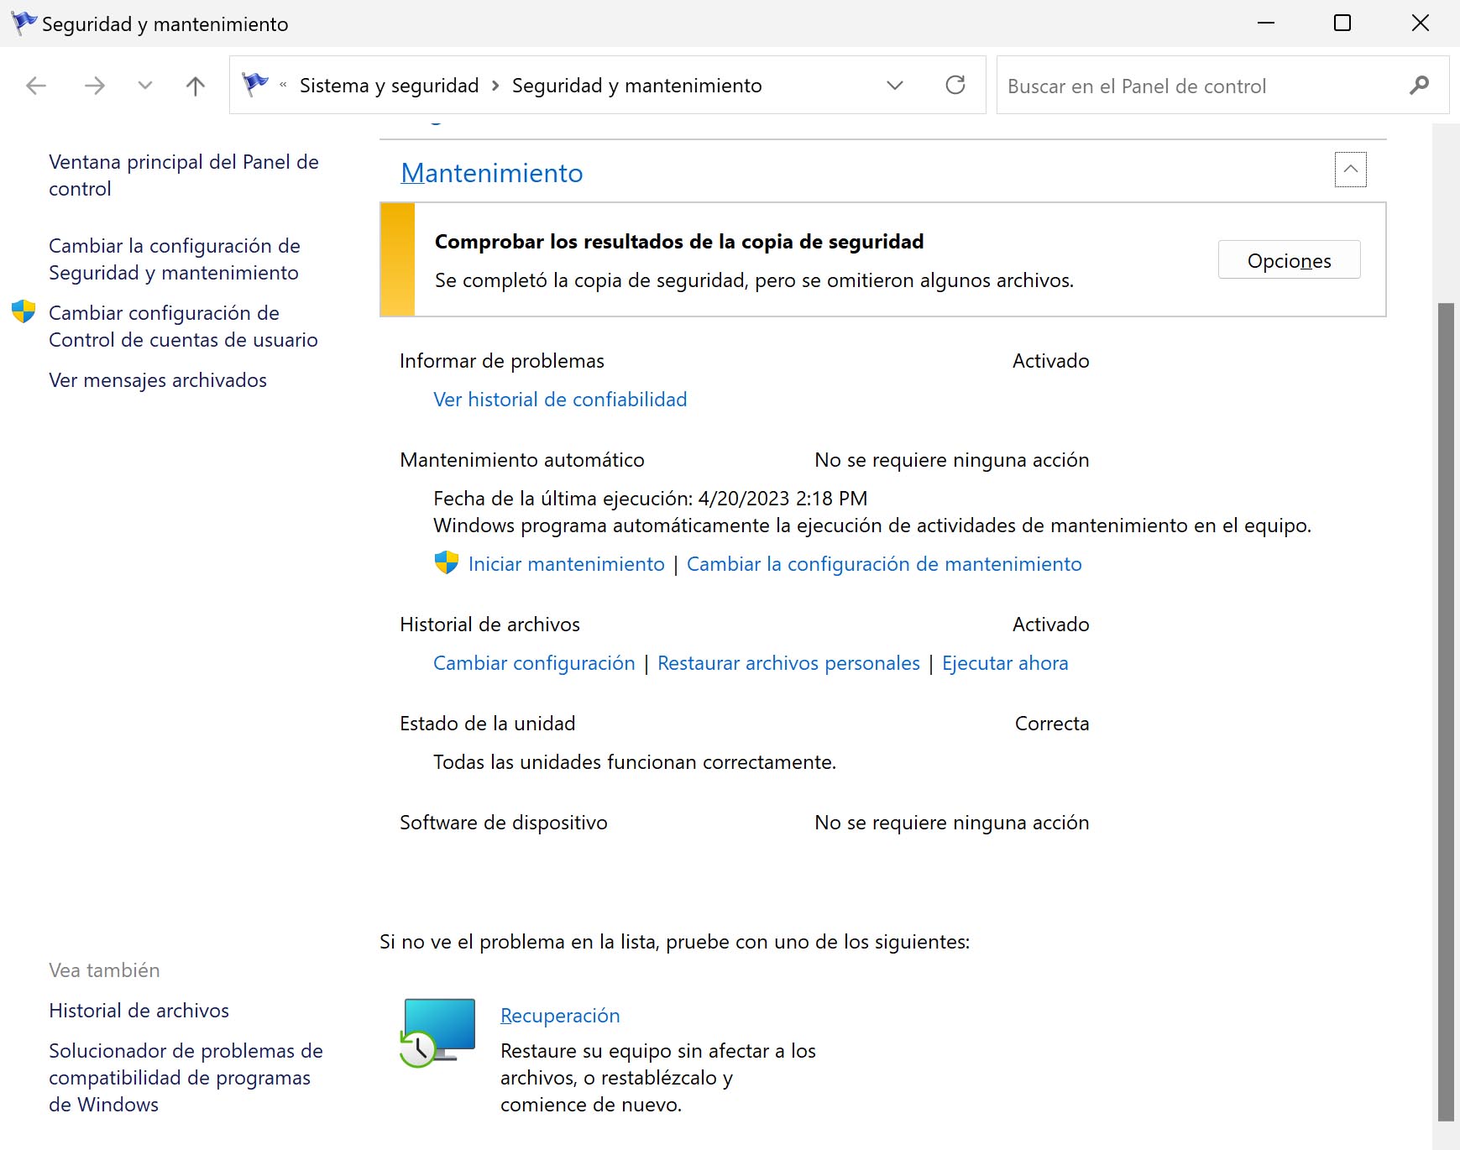Select the 'Correcta' status value

coord(1052,724)
